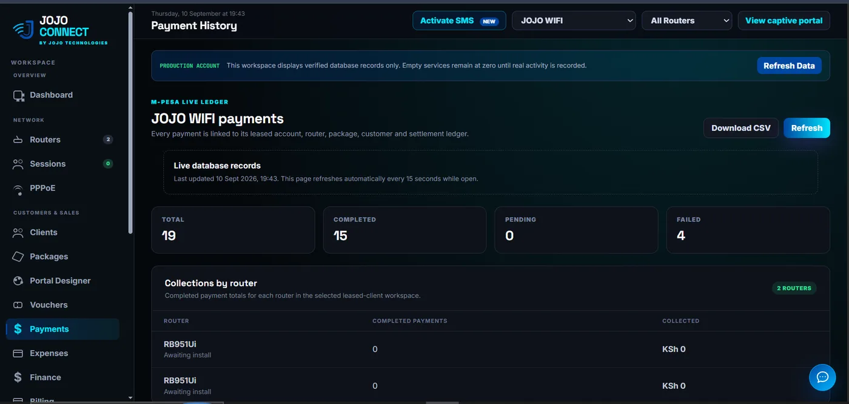
Task: Click the Payments dollar icon
Action: [x=18, y=329]
